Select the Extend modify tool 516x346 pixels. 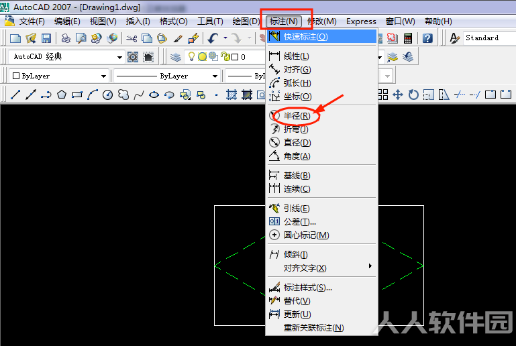click(x=475, y=95)
